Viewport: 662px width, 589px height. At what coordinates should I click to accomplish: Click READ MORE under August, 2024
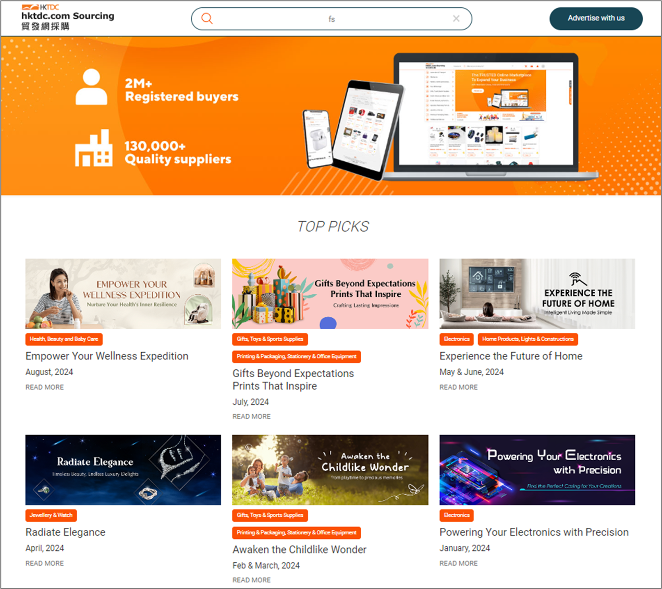pyautogui.click(x=45, y=387)
